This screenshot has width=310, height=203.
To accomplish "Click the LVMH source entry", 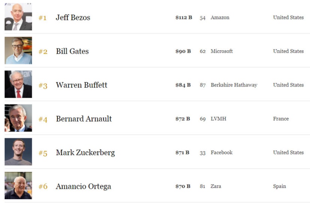I will tap(218, 119).
